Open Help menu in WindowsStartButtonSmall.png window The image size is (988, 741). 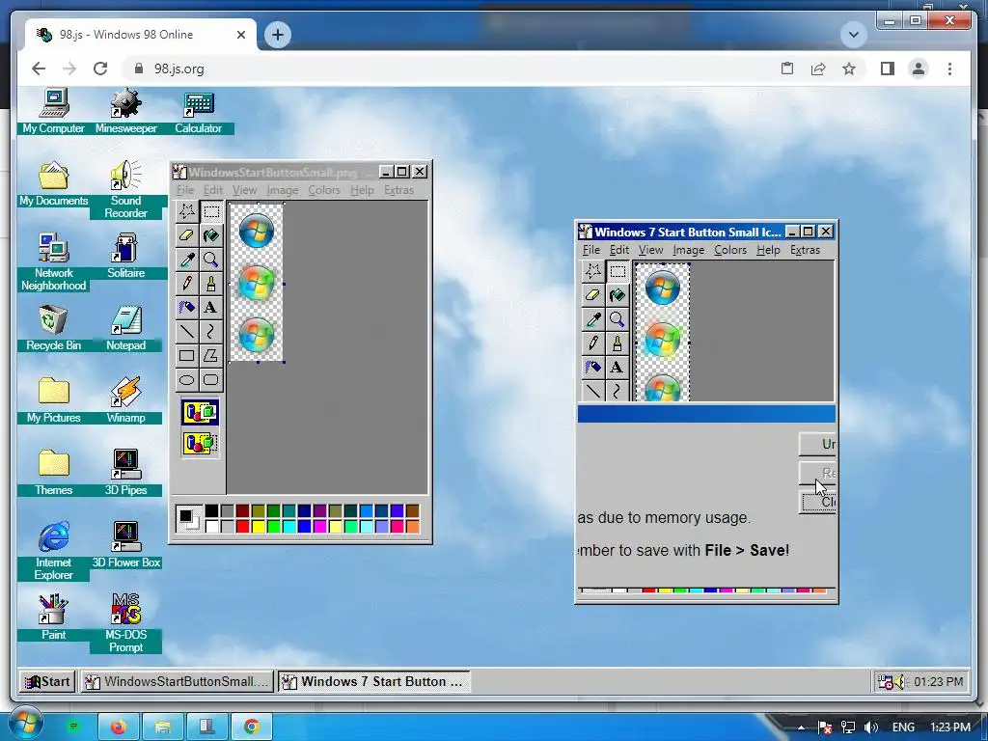tap(362, 190)
